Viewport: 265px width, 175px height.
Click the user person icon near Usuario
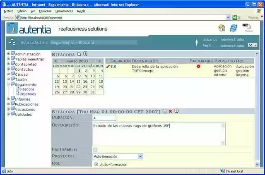coord(197,42)
